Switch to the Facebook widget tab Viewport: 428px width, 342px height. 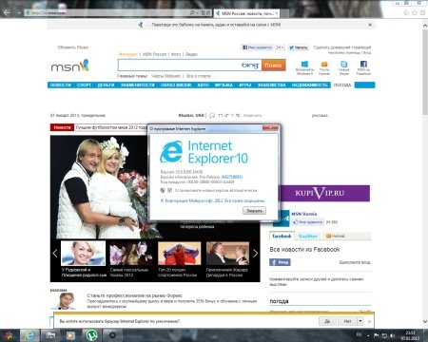pos(282,236)
